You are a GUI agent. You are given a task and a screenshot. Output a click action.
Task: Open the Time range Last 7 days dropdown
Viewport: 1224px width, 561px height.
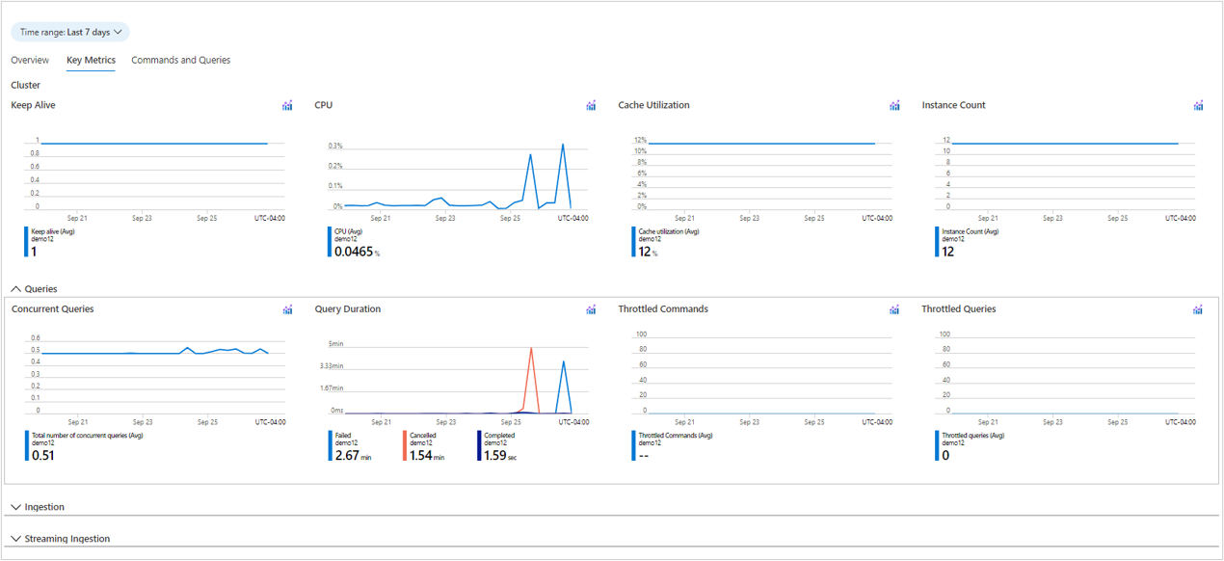click(x=70, y=32)
